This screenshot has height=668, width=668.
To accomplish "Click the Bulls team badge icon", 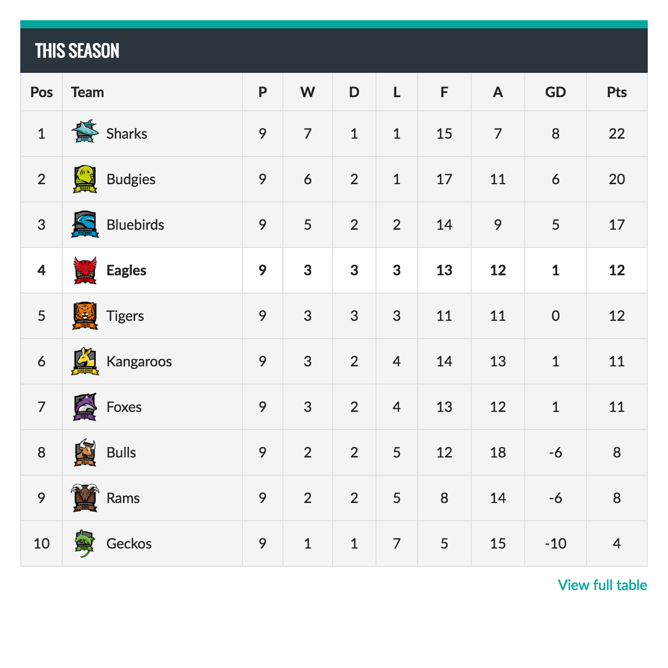I will [x=85, y=452].
